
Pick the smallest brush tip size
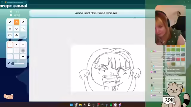click(10, 45)
